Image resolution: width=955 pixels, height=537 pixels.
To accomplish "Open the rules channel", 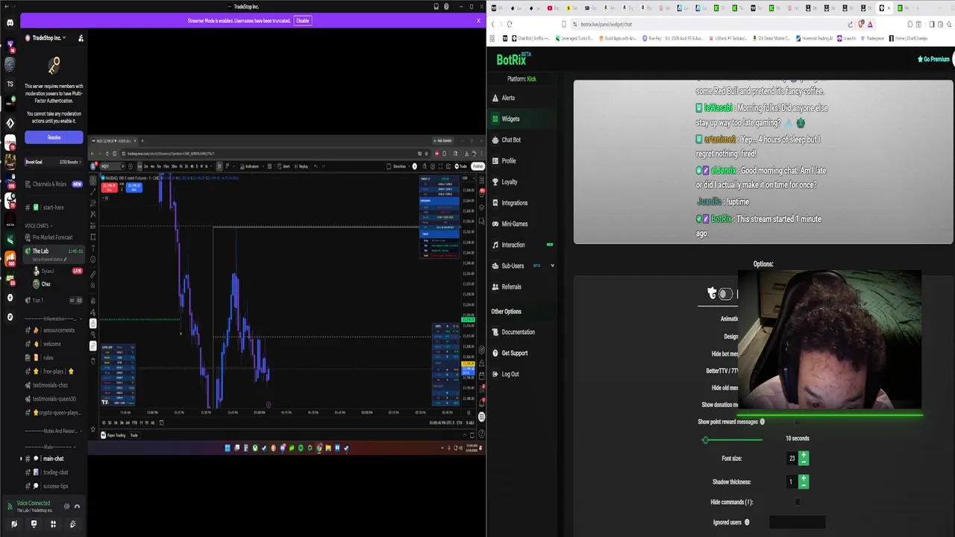I will pyautogui.click(x=54, y=357).
